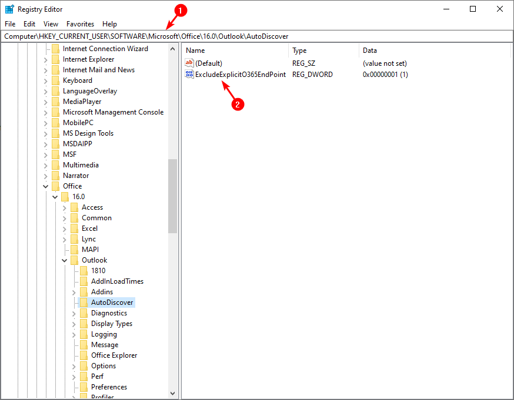Click the View menu
Screen dimensions: 514x400
coord(51,24)
